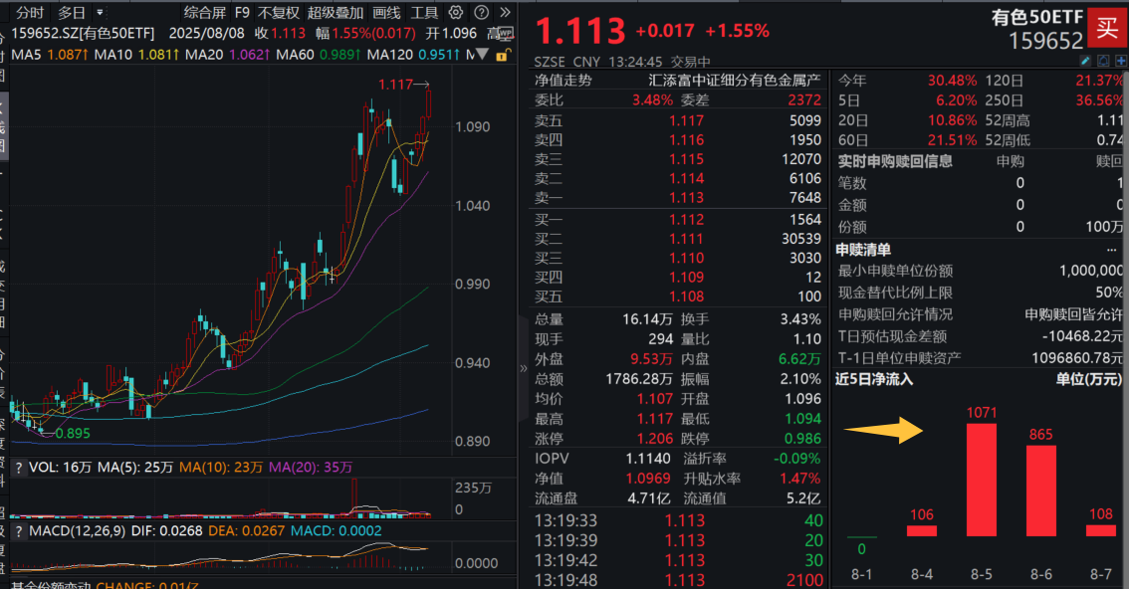Screen dimensions: 1129x589
Task: Edit with the cyan pencil icon on right panel
Action: 1085,61
